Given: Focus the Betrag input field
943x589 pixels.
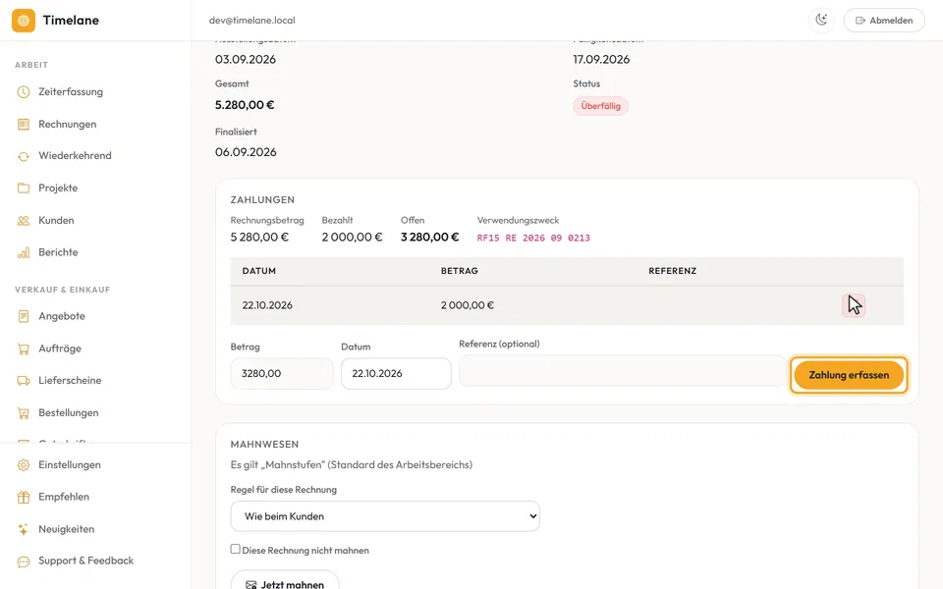Looking at the screenshot, I should pyautogui.click(x=282, y=374).
